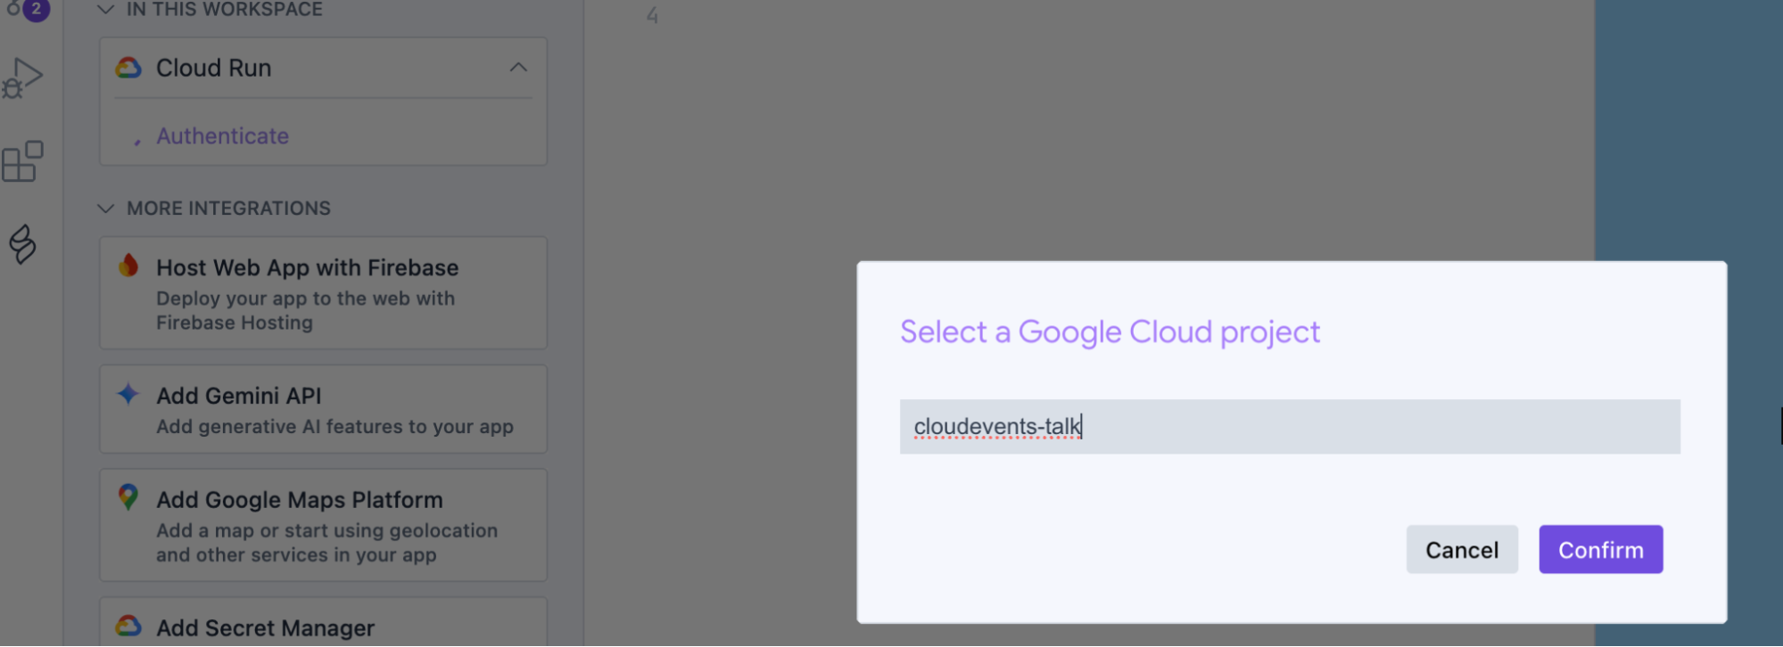This screenshot has width=1783, height=647.
Task: Click the Google Cloud Run logo icon
Action: 128,68
